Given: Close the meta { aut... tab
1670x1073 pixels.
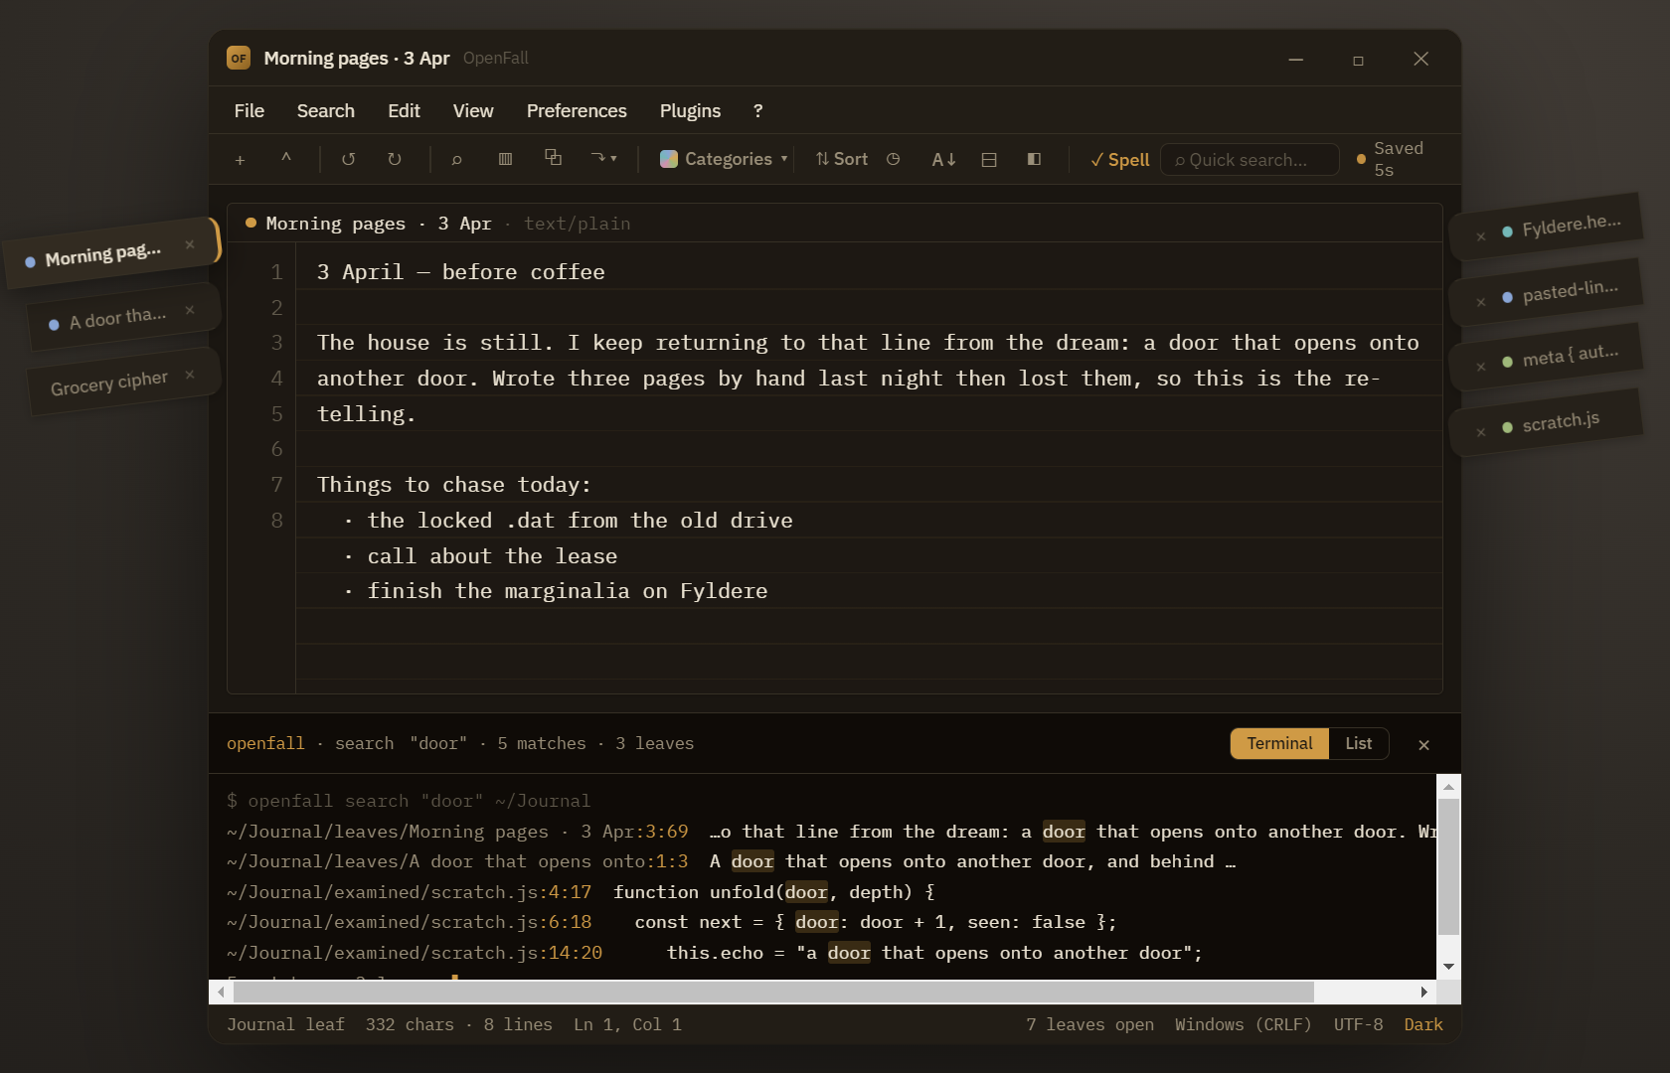Looking at the screenshot, I should 1481,367.
